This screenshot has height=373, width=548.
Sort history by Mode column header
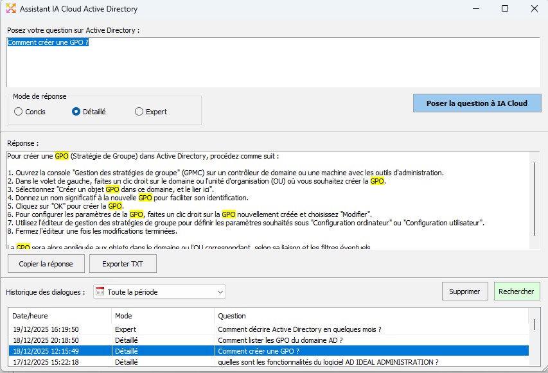[x=163, y=316]
